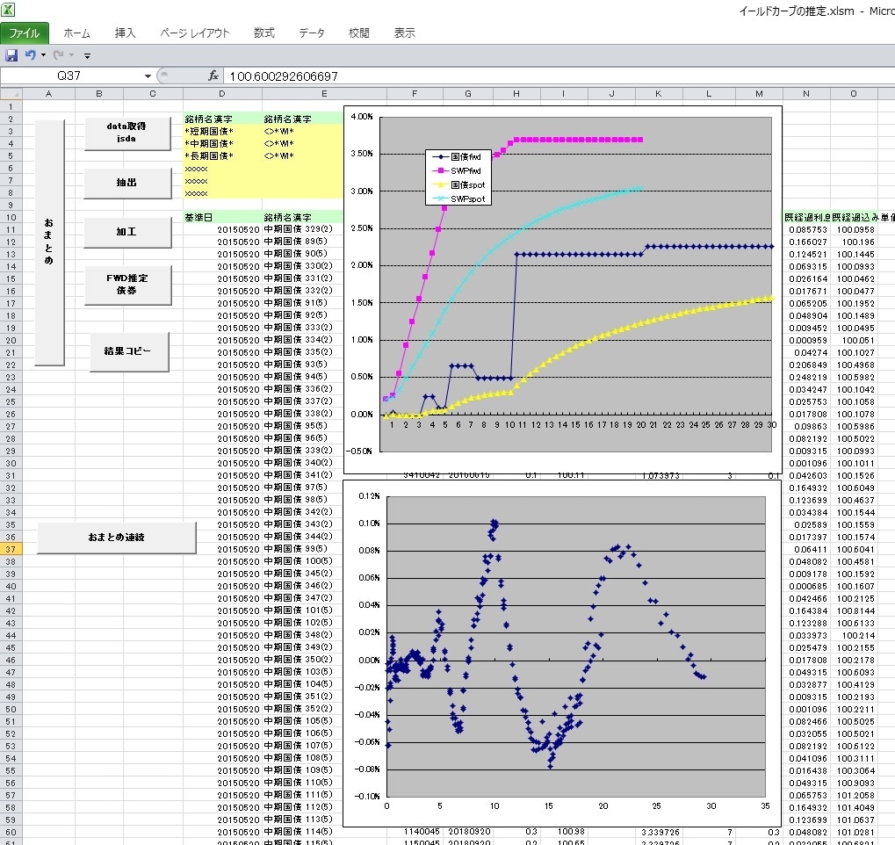
Task: Select column N by its header
Action: [806, 94]
